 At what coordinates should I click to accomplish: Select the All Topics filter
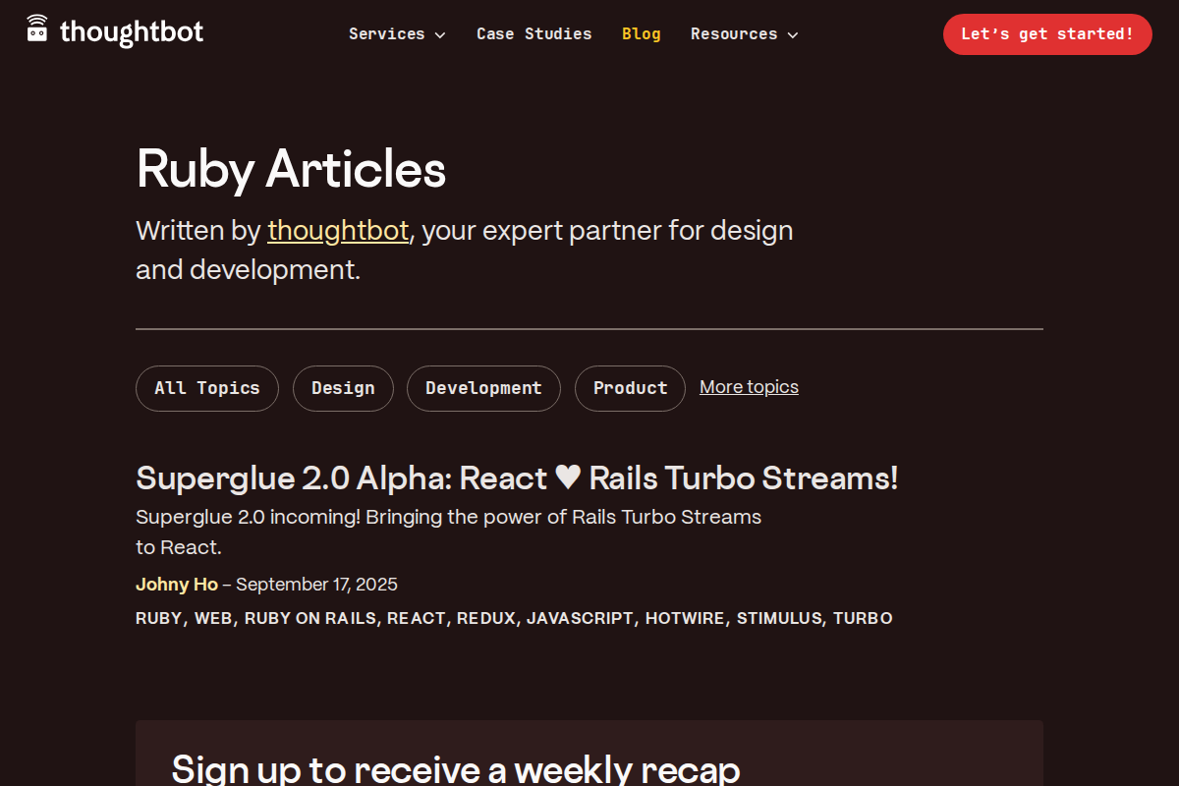pyautogui.click(x=206, y=388)
